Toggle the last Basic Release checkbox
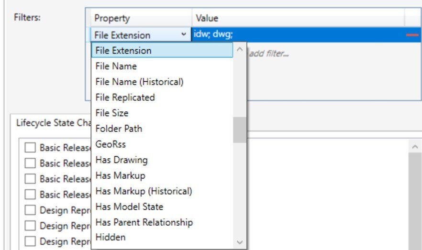The height and width of the screenshot is (250, 422). click(30, 195)
